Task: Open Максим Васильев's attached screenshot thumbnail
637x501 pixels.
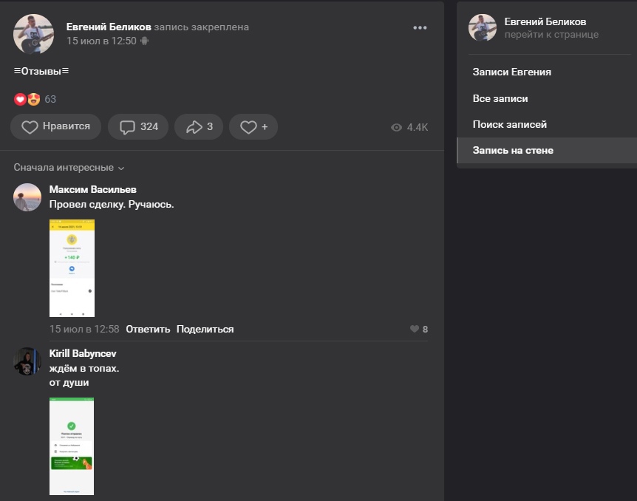Action: (72, 267)
